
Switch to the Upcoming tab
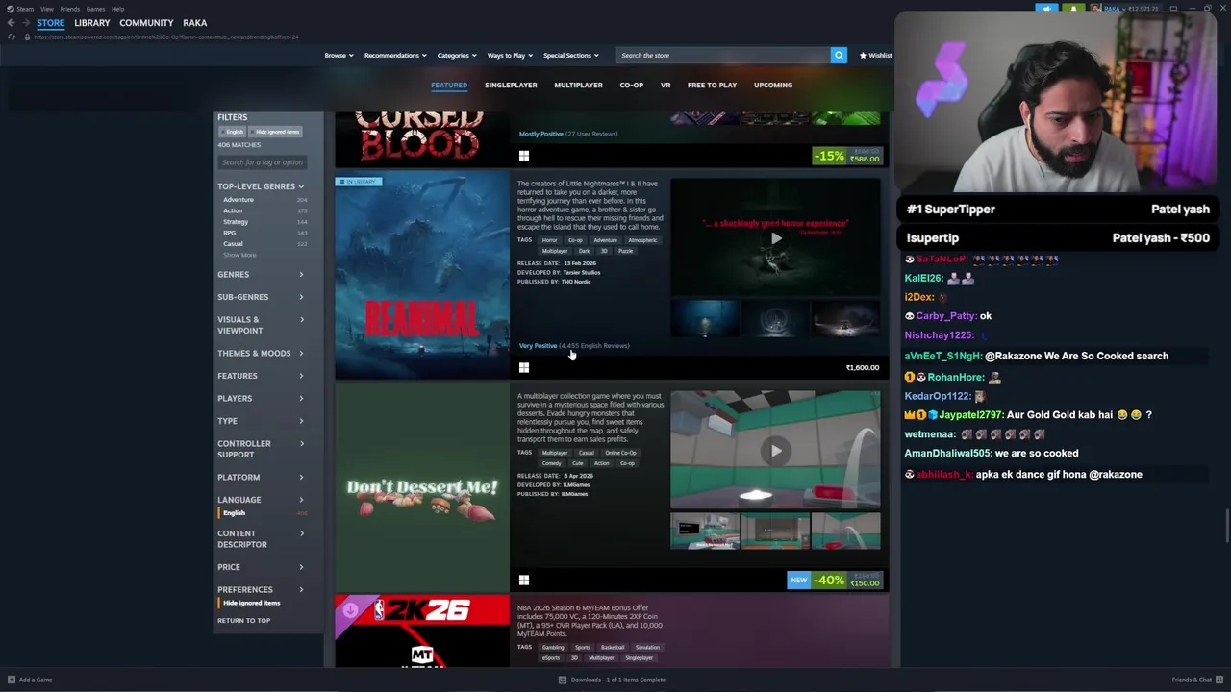click(x=773, y=85)
